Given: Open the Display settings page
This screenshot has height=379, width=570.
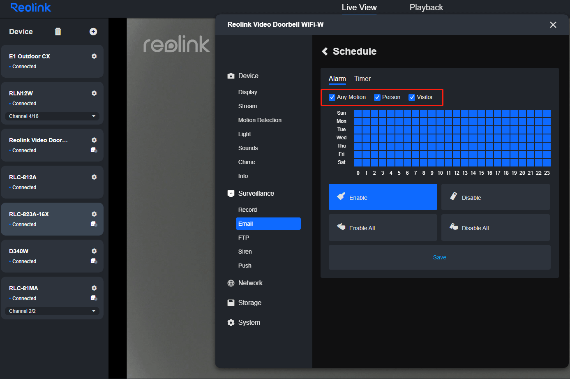Looking at the screenshot, I should coord(248,92).
